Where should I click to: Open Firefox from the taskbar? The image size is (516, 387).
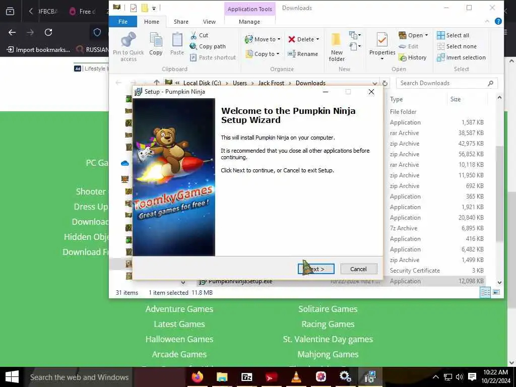pos(198,377)
